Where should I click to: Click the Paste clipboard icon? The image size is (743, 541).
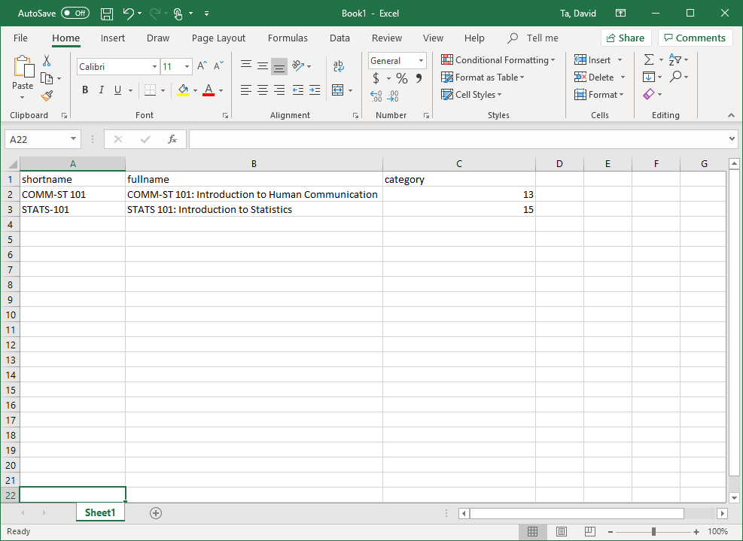pyautogui.click(x=23, y=67)
